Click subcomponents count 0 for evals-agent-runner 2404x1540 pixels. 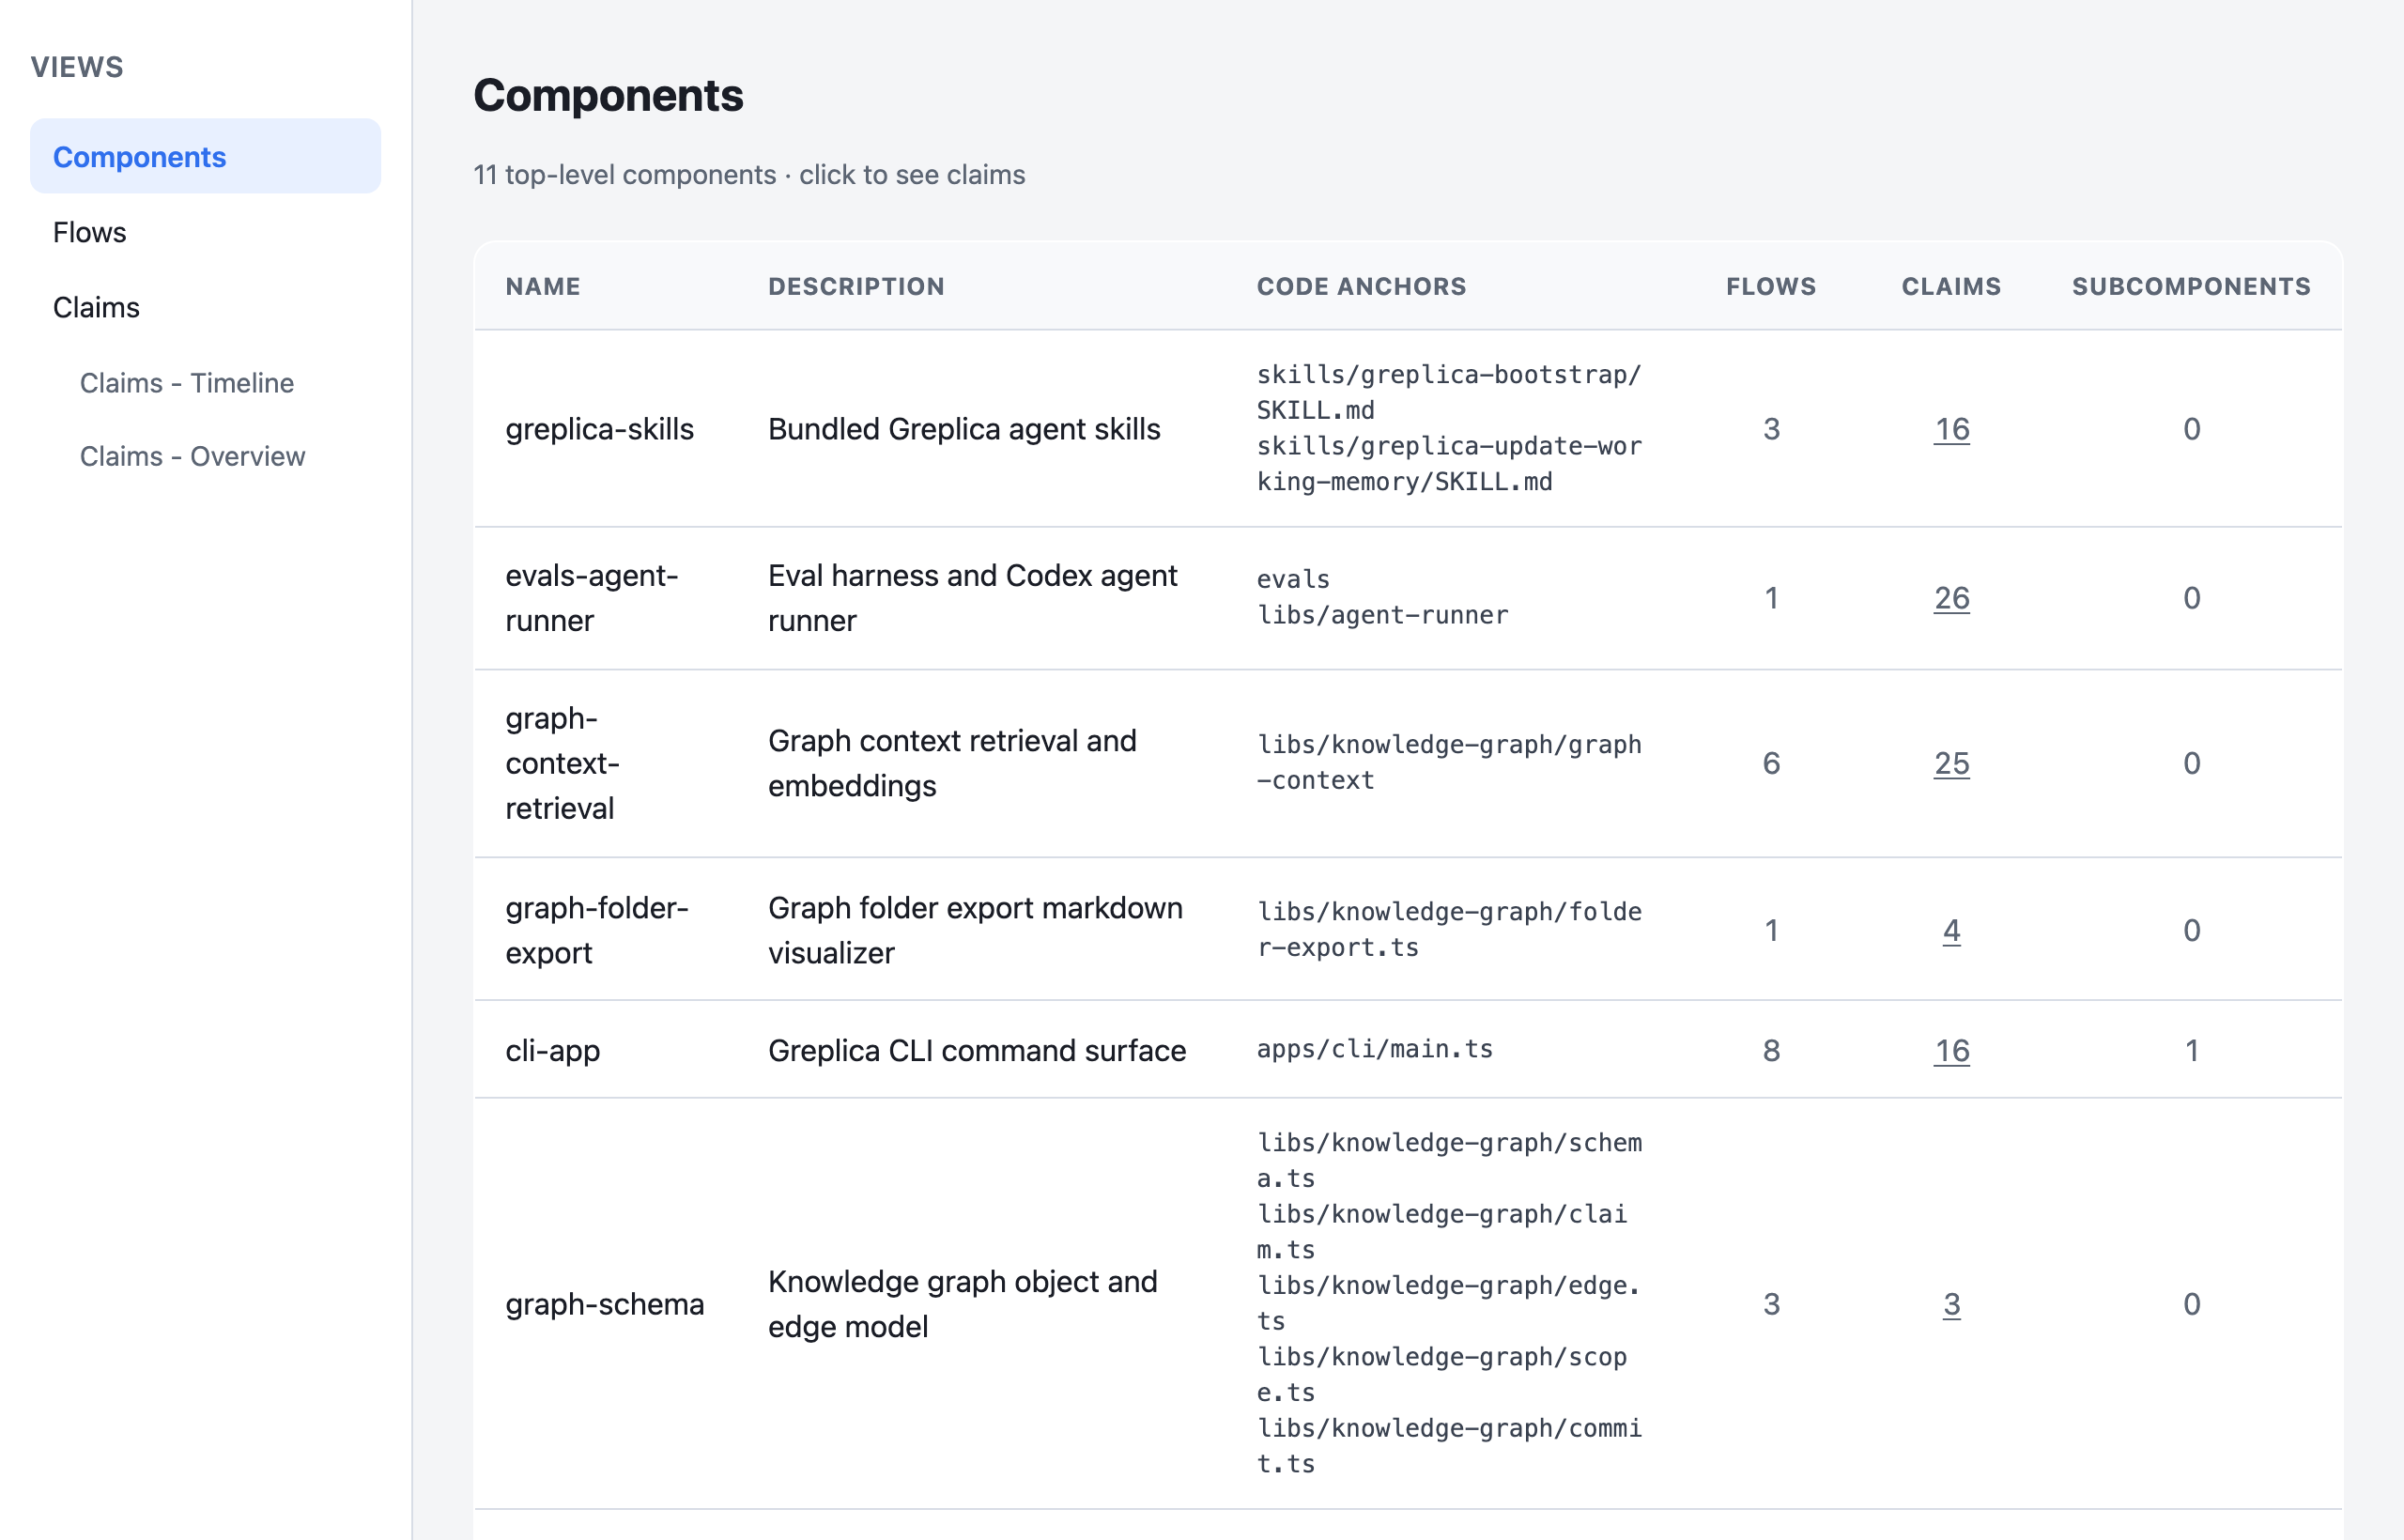(2191, 598)
